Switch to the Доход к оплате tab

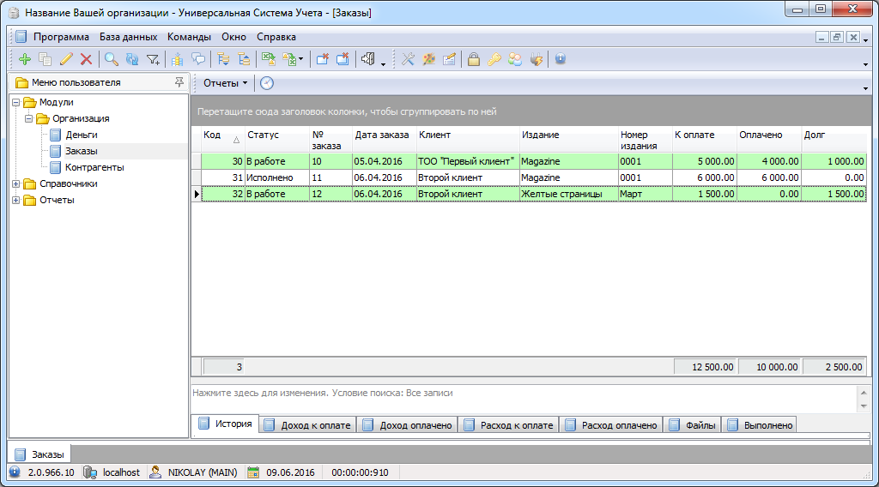point(308,425)
